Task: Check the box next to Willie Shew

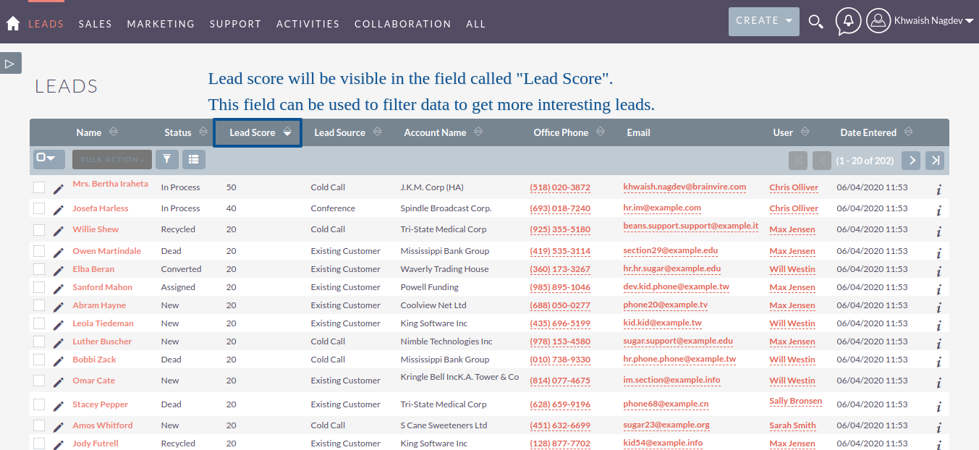Action: pyautogui.click(x=39, y=229)
